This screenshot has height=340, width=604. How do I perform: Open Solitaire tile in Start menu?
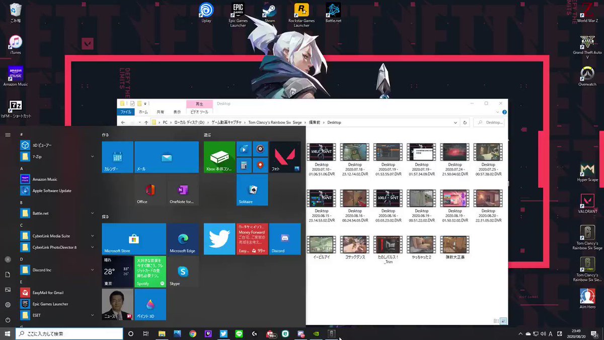tap(252, 190)
